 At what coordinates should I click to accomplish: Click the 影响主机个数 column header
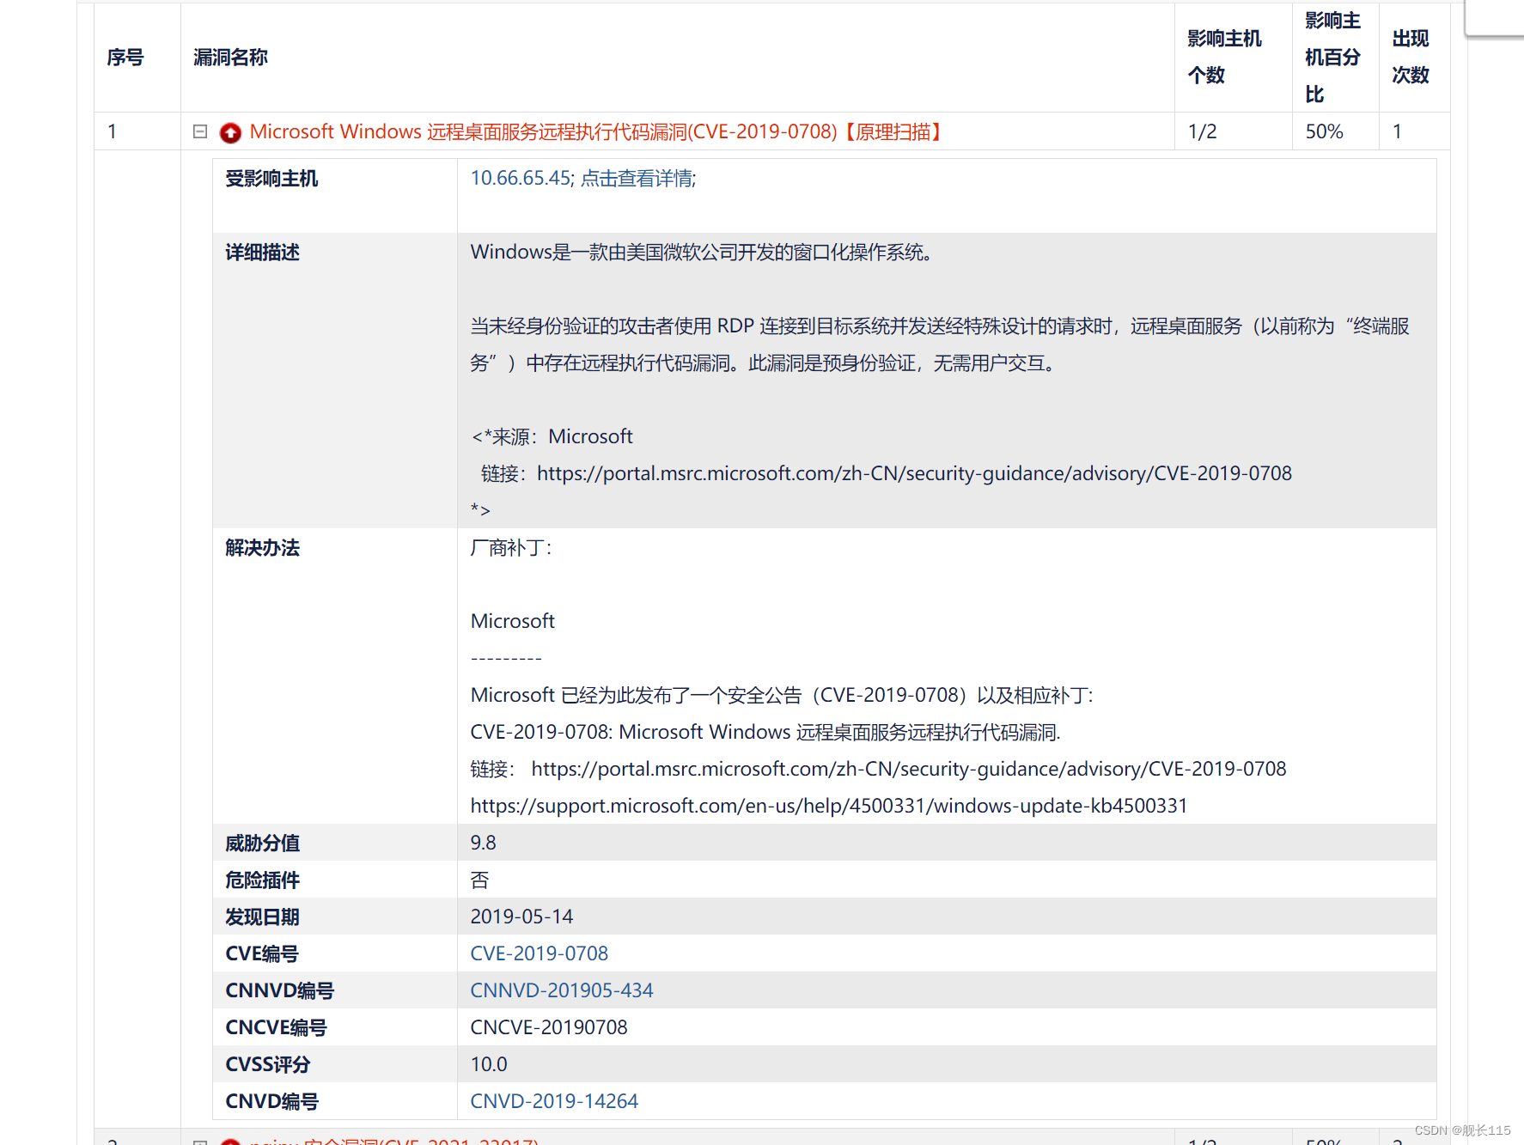point(1223,57)
